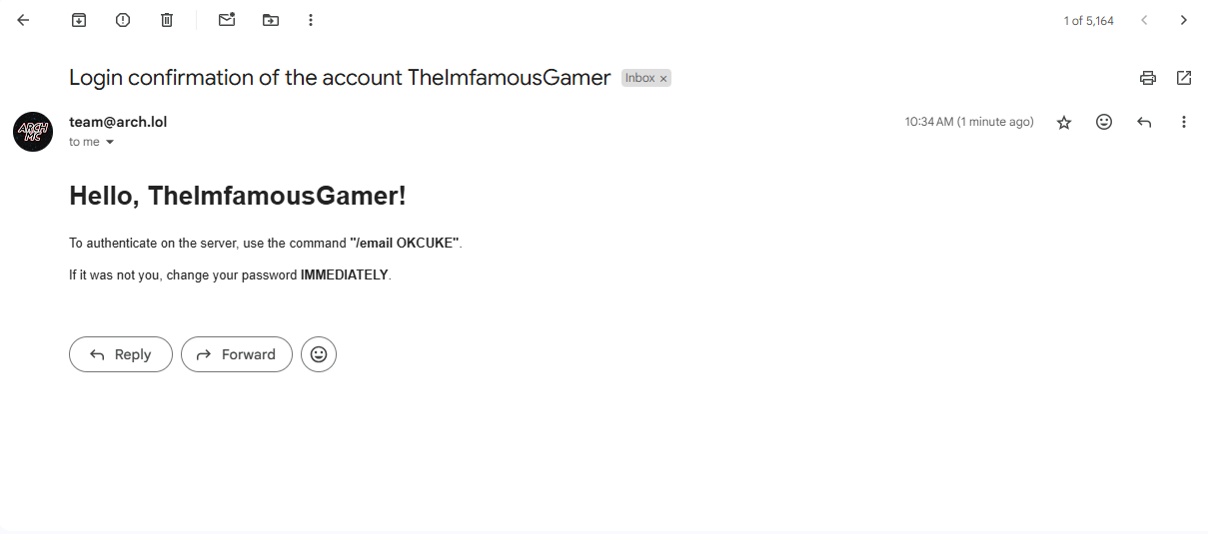
Task: Click the Reply button below the message
Action: [x=121, y=354]
